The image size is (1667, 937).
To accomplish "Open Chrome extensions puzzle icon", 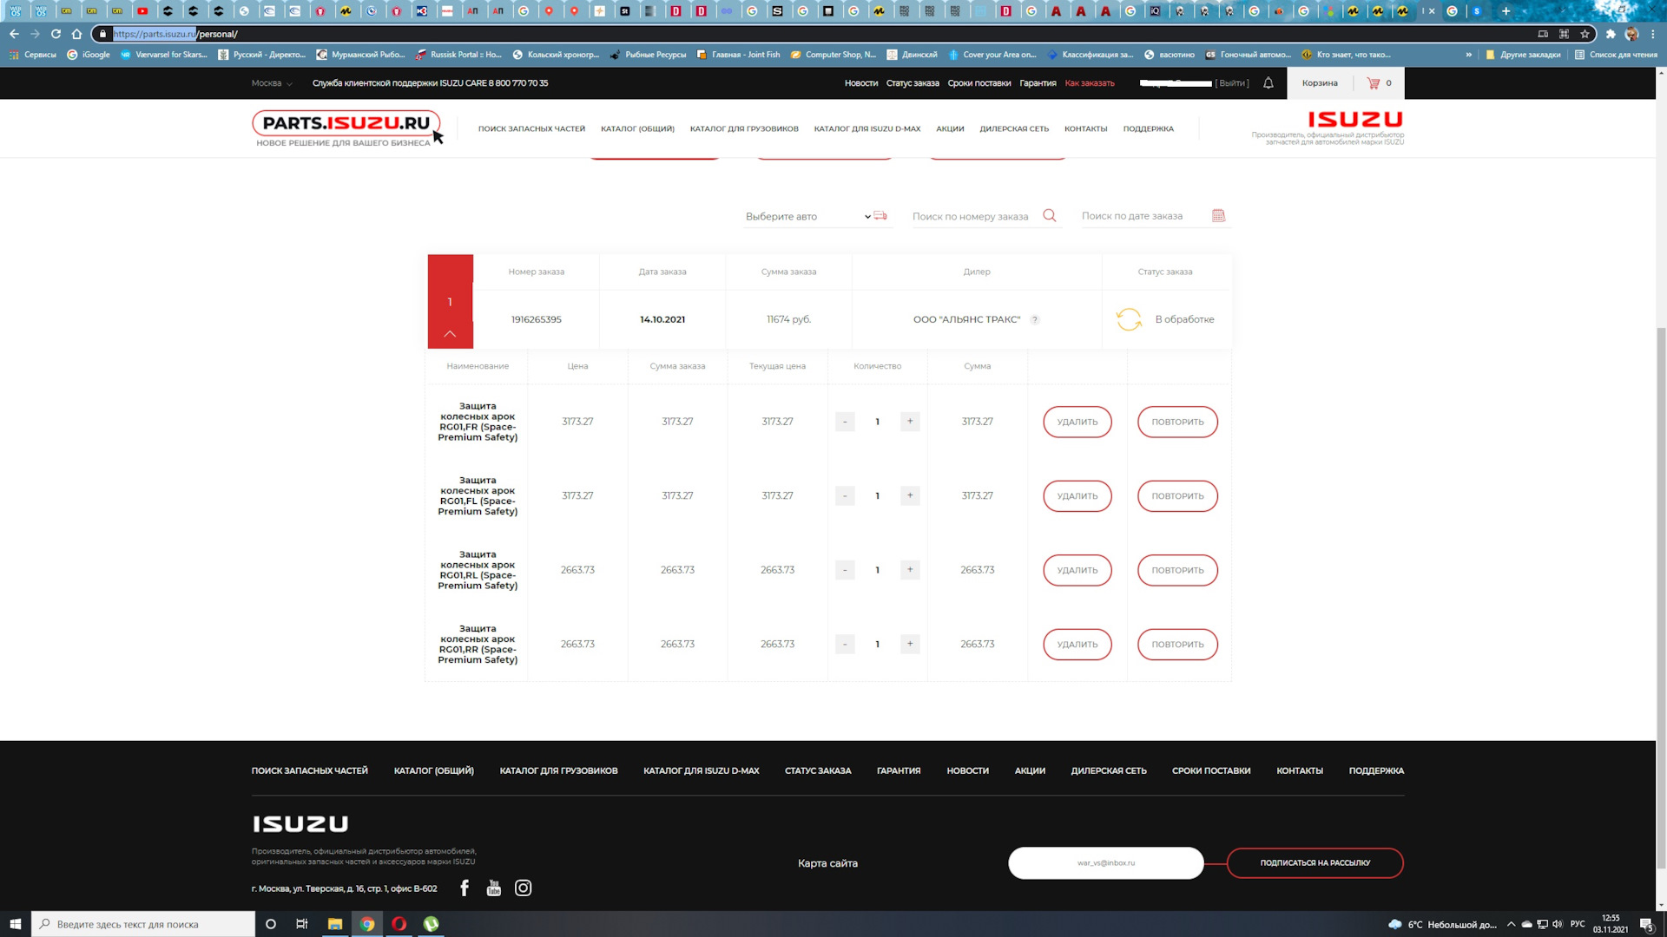I will coord(1611,34).
